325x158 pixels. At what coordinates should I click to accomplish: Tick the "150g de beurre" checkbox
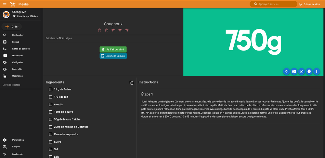point(50,112)
